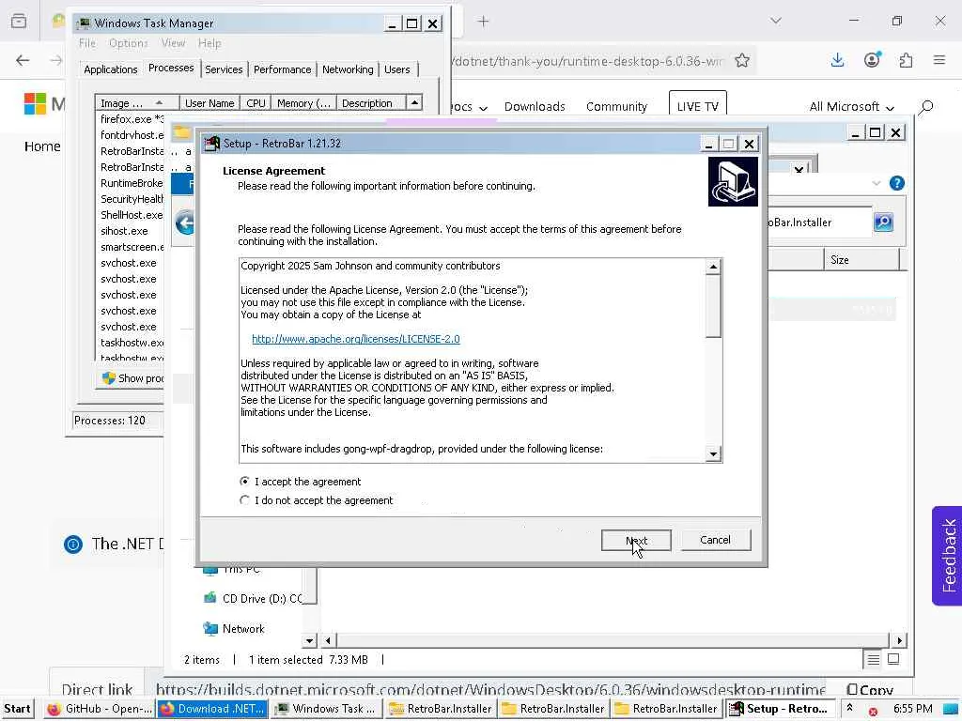Image resolution: width=962 pixels, height=721 pixels.
Task: Sort processes by Description column
Action: tap(371, 103)
